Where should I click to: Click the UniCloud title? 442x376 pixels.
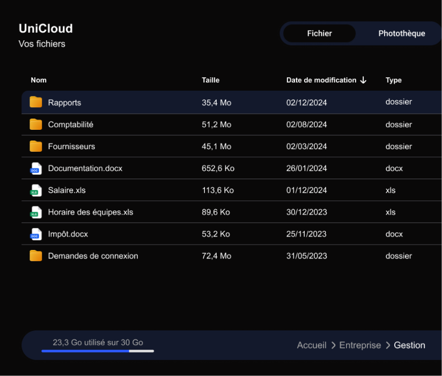46,28
